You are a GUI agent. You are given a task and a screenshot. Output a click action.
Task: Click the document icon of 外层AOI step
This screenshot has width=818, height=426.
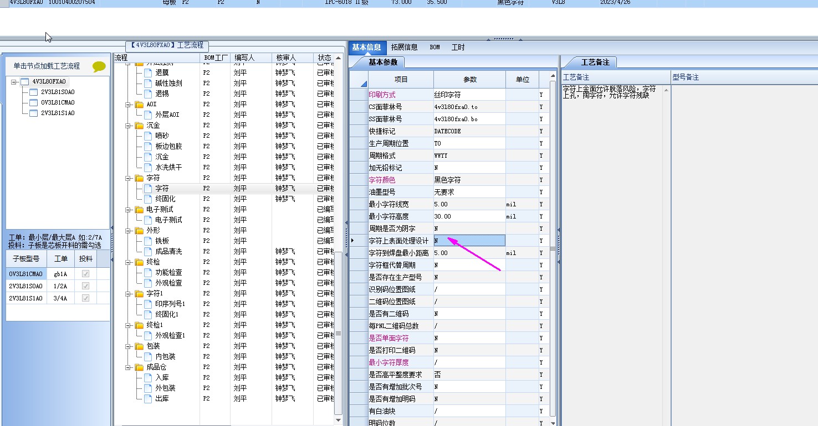(148, 115)
